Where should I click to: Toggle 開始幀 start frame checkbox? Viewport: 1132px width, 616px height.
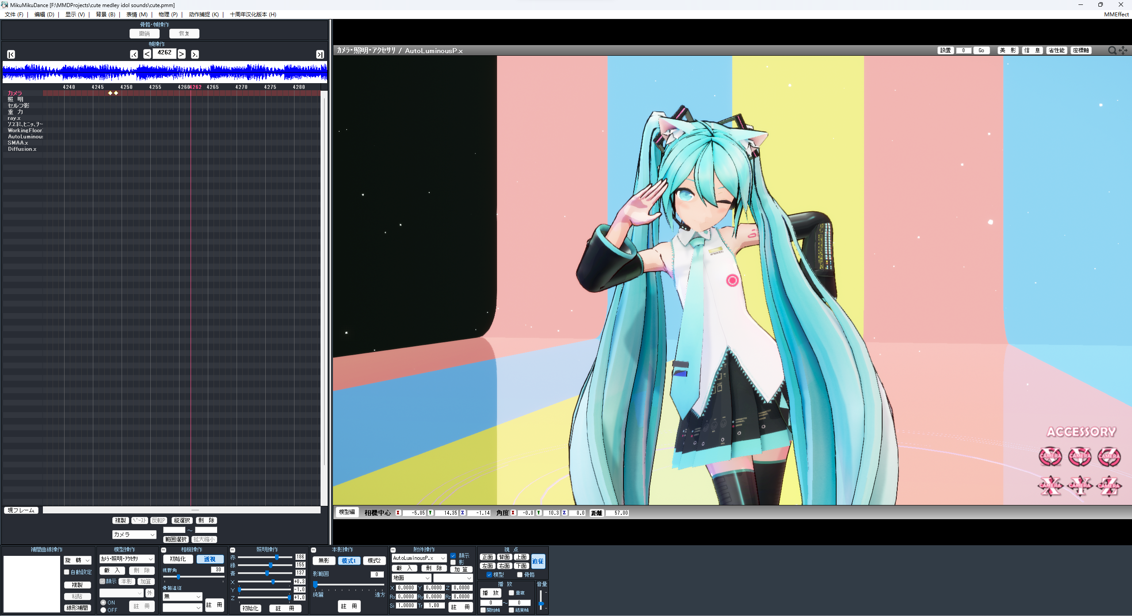pyautogui.click(x=483, y=610)
